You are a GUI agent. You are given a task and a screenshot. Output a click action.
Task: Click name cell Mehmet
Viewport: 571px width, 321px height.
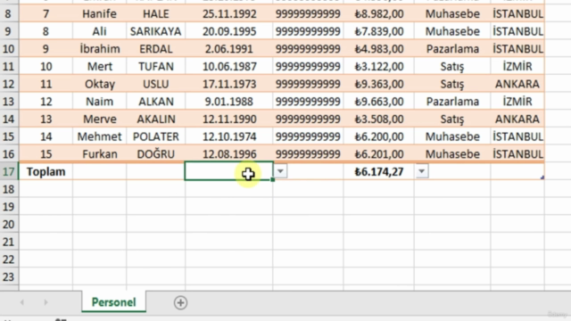[x=99, y=136]
